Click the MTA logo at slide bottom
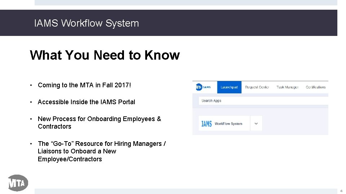The height and width of the screenshot is (194, 346). coord(18,183)
